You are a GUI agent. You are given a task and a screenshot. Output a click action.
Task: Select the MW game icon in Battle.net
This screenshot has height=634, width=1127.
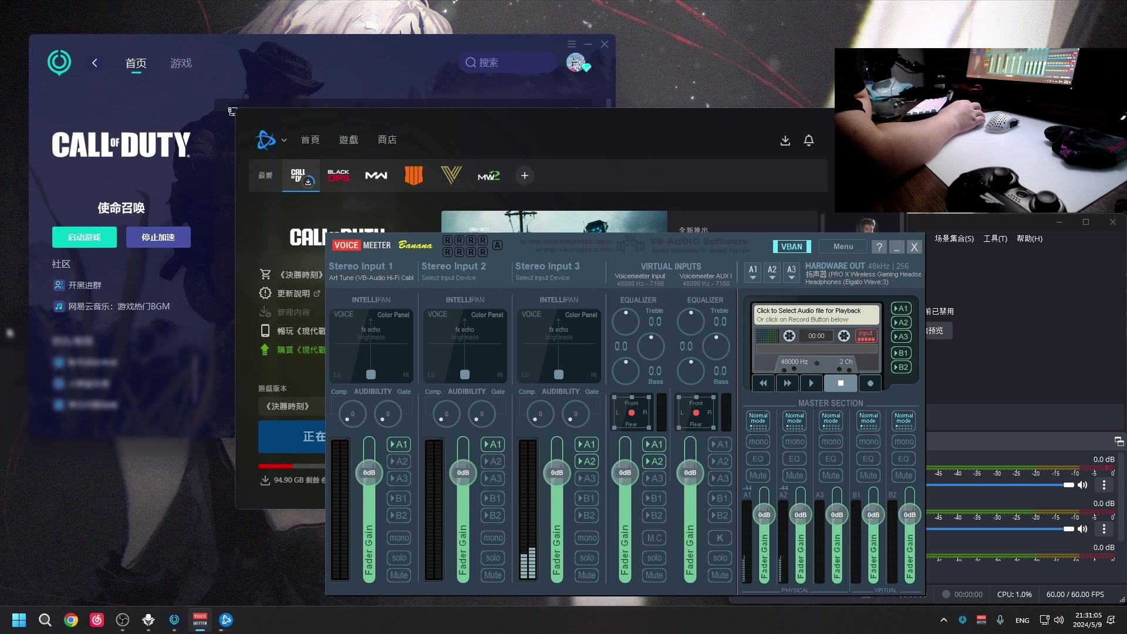pyautogui.click(x=376, y=176)
